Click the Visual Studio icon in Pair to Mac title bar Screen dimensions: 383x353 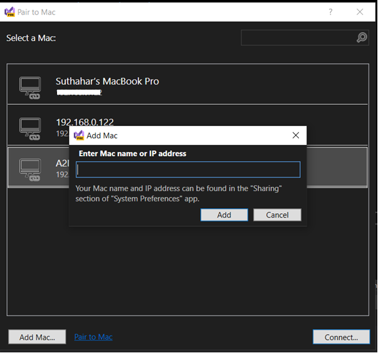coord(10,12)
